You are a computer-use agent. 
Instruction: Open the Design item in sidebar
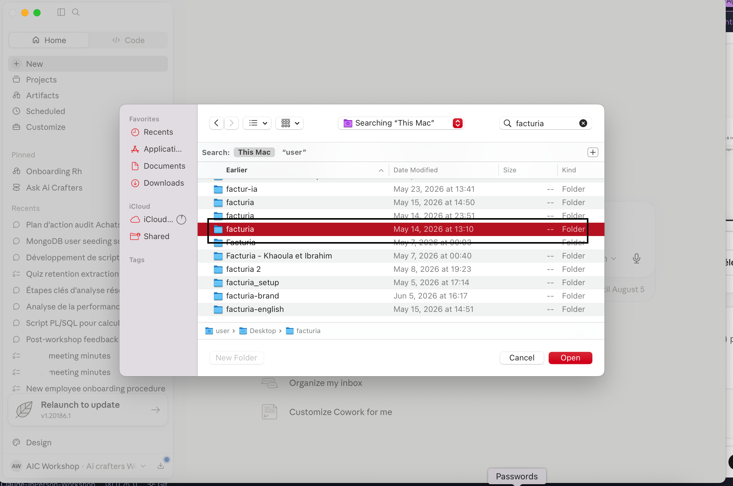pyautogui.click(x=88, y=443)
